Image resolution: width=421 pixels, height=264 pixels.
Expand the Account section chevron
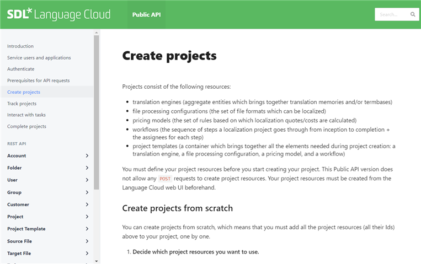click(x=87, y=155)
